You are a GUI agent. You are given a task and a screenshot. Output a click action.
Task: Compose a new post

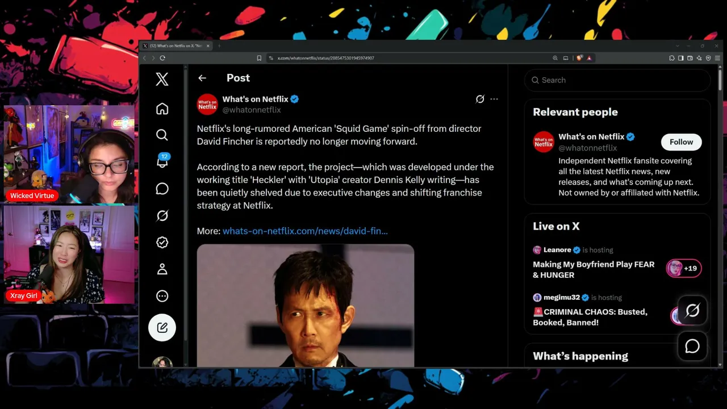162,327
